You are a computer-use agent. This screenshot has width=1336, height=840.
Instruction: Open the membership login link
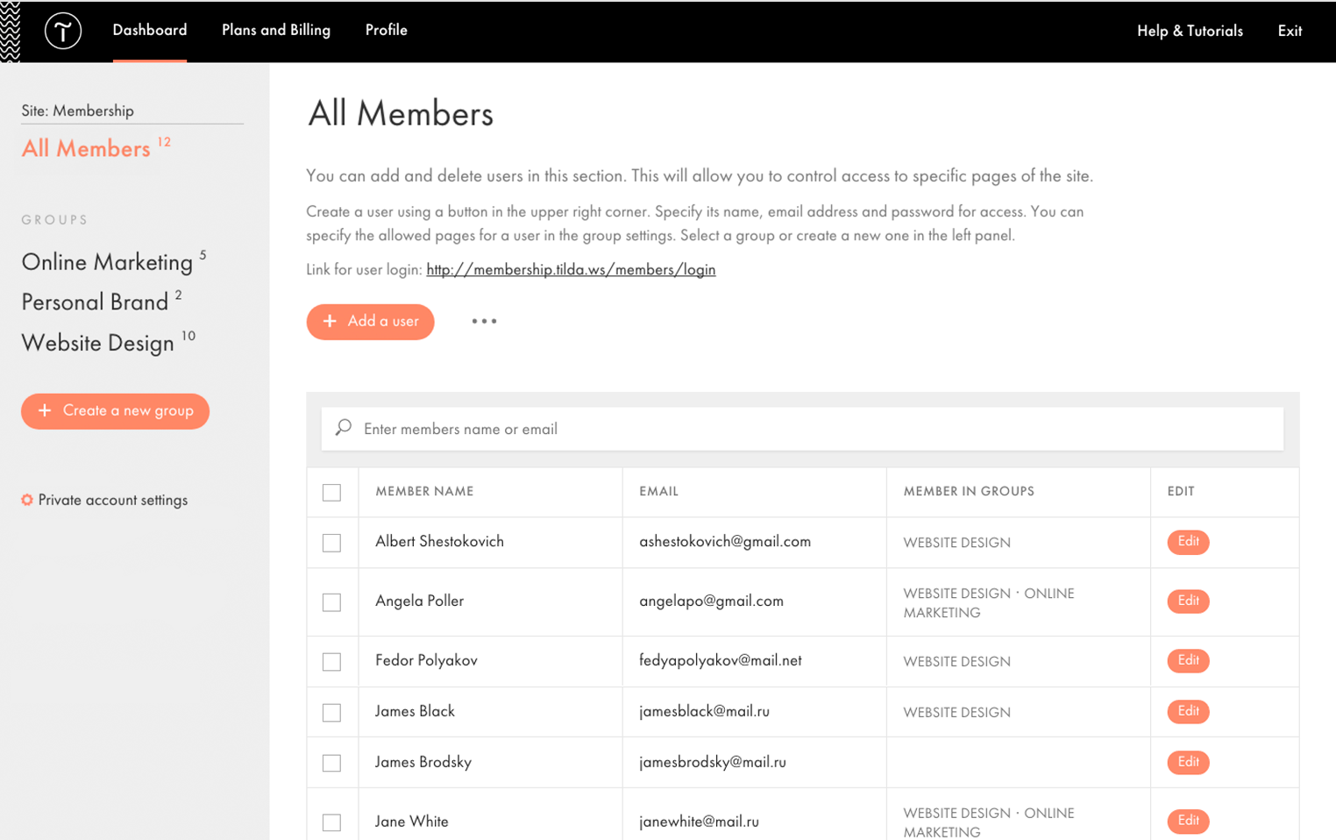(x=571, y=270)
